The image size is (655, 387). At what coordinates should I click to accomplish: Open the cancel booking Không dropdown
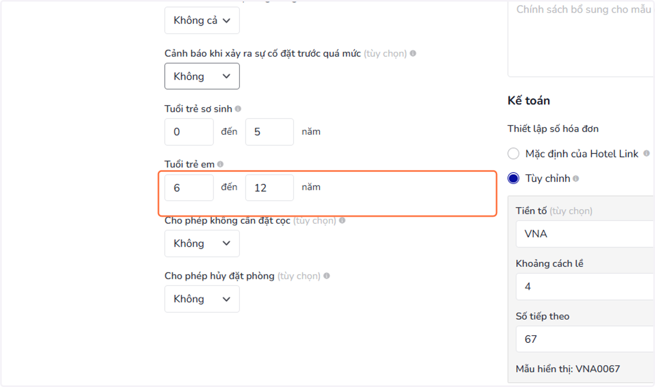202,299
